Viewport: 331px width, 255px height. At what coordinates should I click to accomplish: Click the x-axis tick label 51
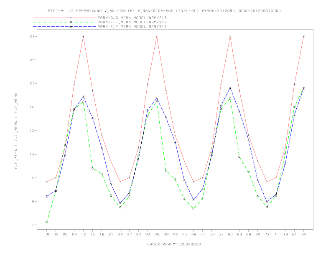click(x=203, y=234)
